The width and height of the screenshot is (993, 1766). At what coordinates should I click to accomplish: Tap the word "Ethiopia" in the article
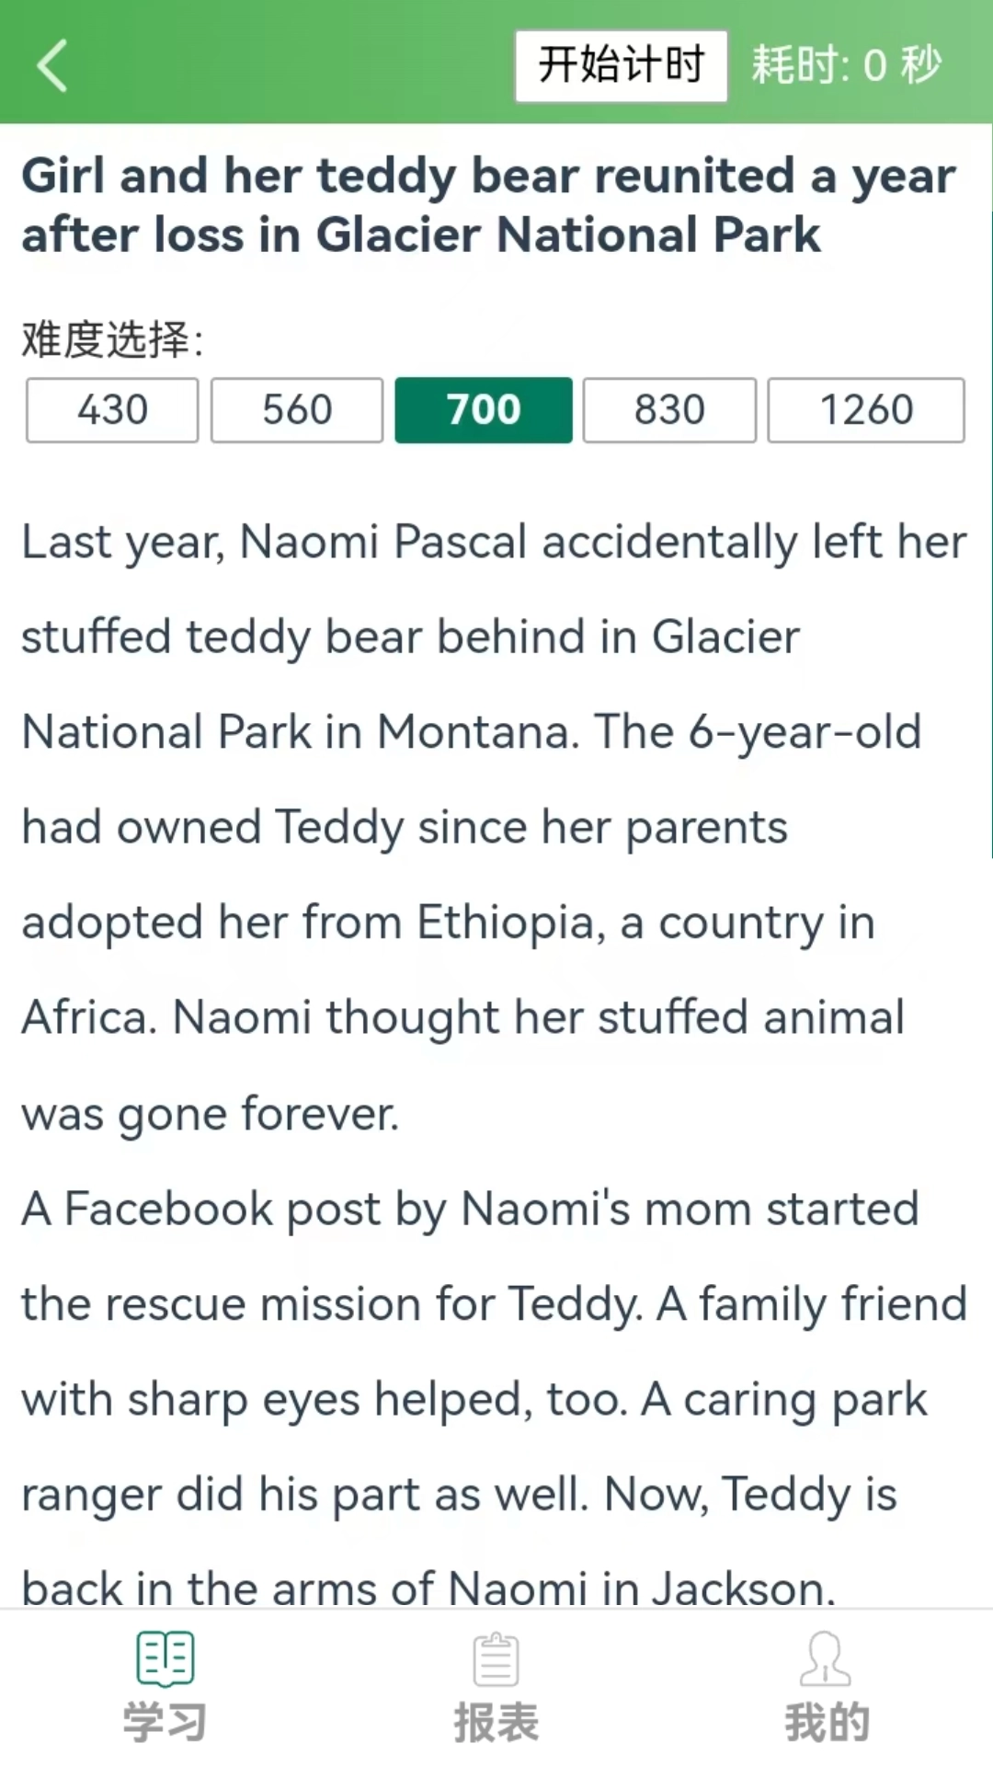tap(506, 923)
